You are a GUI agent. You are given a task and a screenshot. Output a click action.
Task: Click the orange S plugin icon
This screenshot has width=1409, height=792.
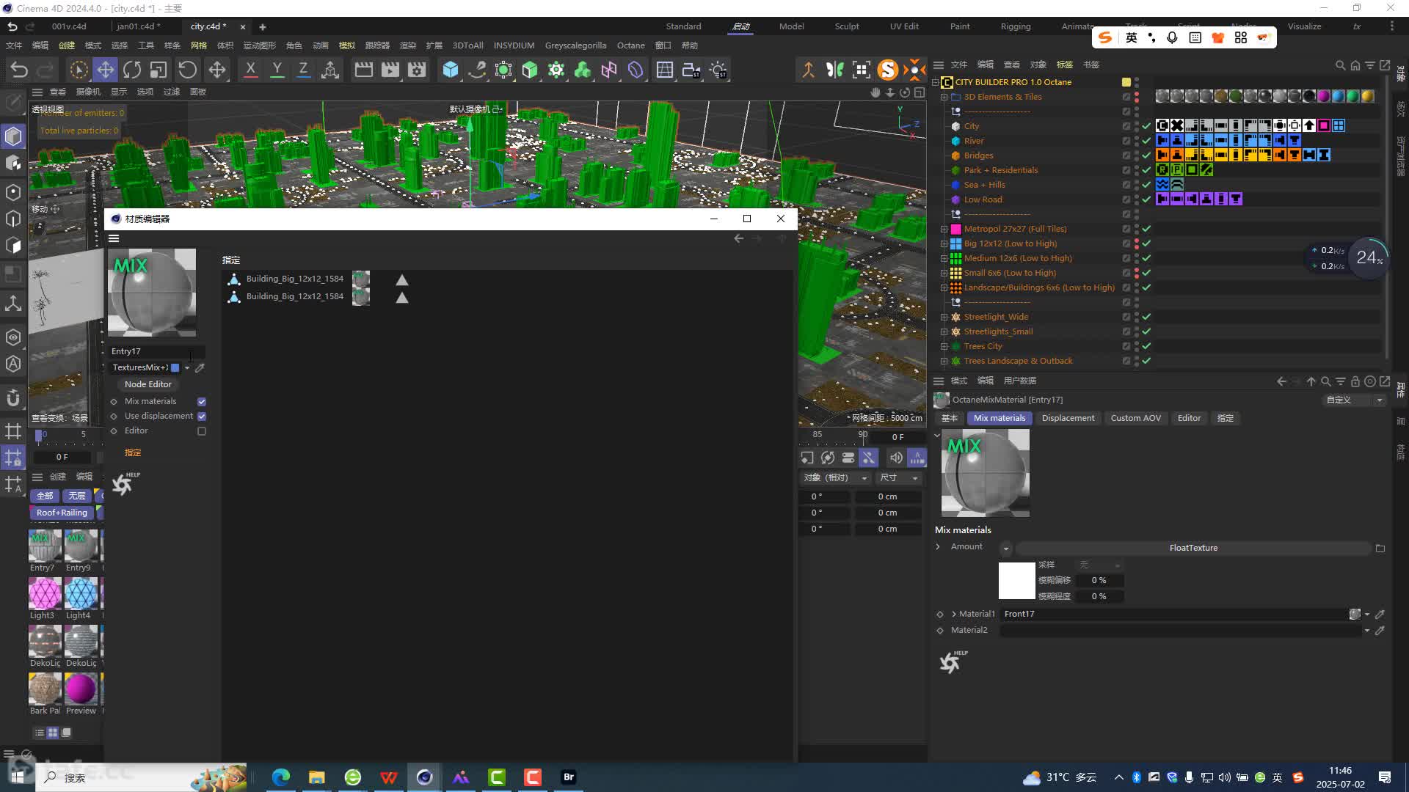(888, 70)
